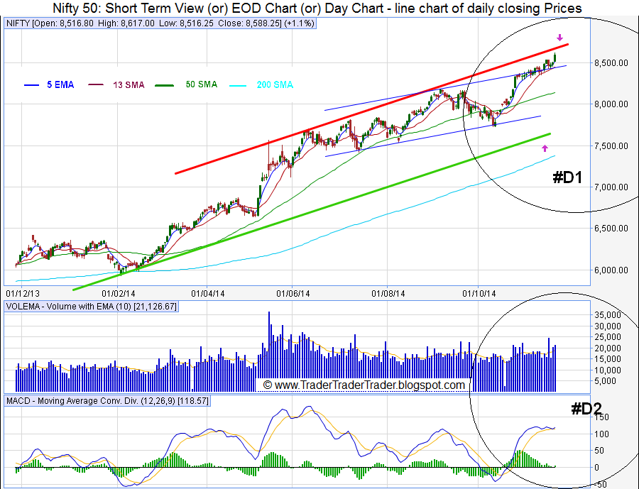639x489 pixels.
Task: Click the '200 SMA' legend label
Action: (x=275, y=84)
